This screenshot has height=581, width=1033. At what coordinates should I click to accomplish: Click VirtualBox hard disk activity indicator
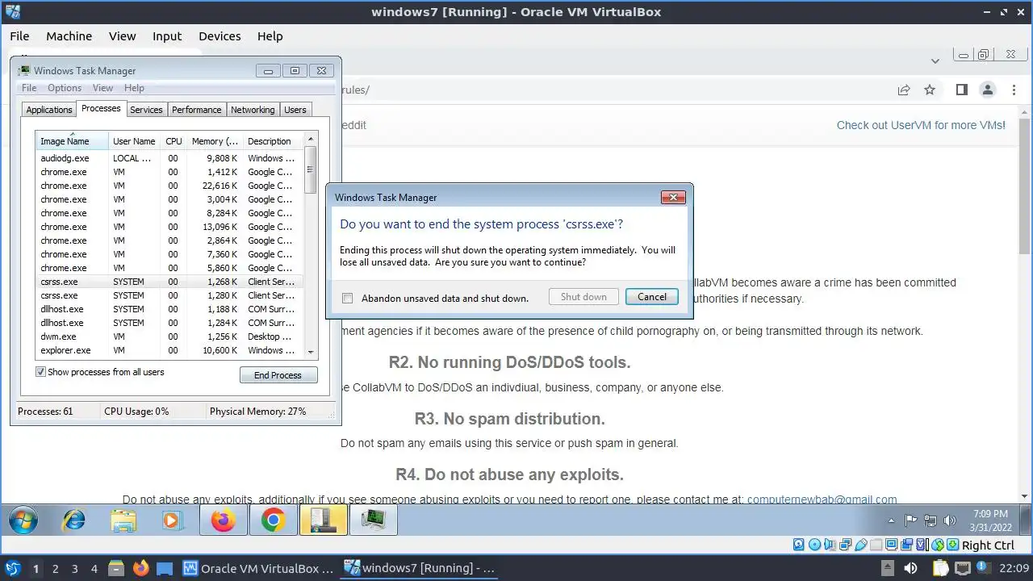(799, 545)
